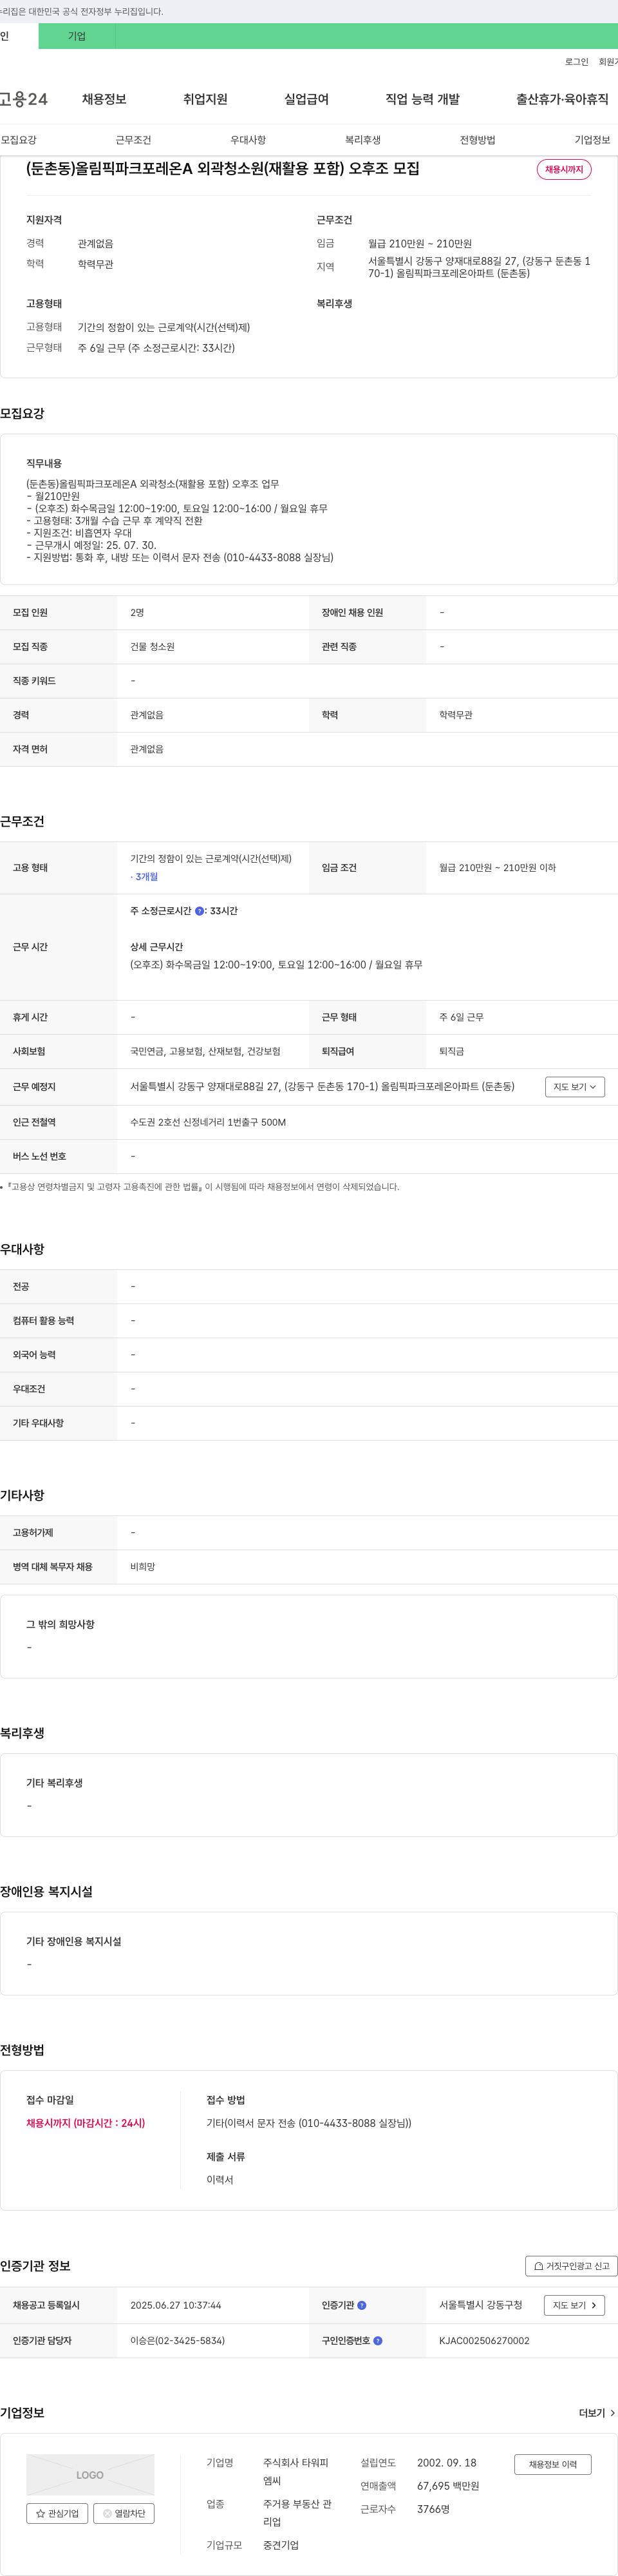Click the 2025.06.27 10:37:44 registration date

pyautogui.click(x=176, y=2305)
